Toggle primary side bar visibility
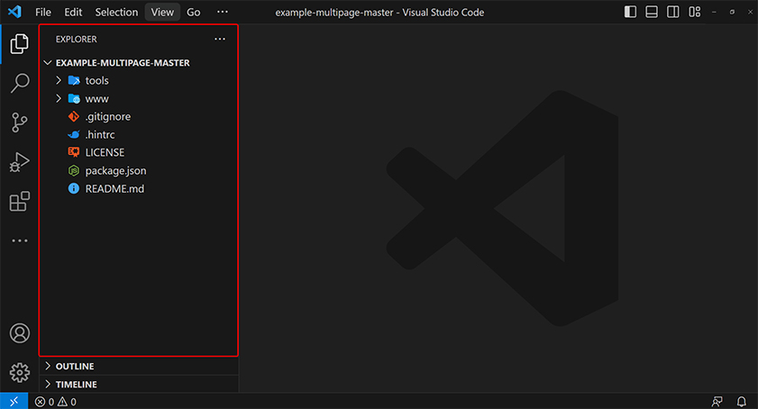 (630, 12)
